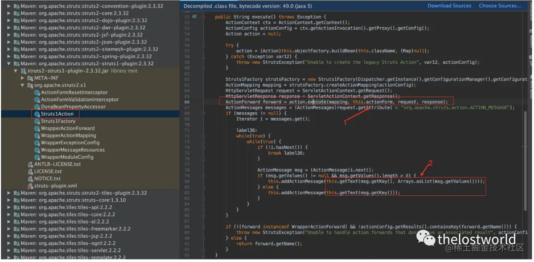The image size is (534, 262).
Task: Click the library icon of tiles-api:2.2.2
Action: (17, 207)
